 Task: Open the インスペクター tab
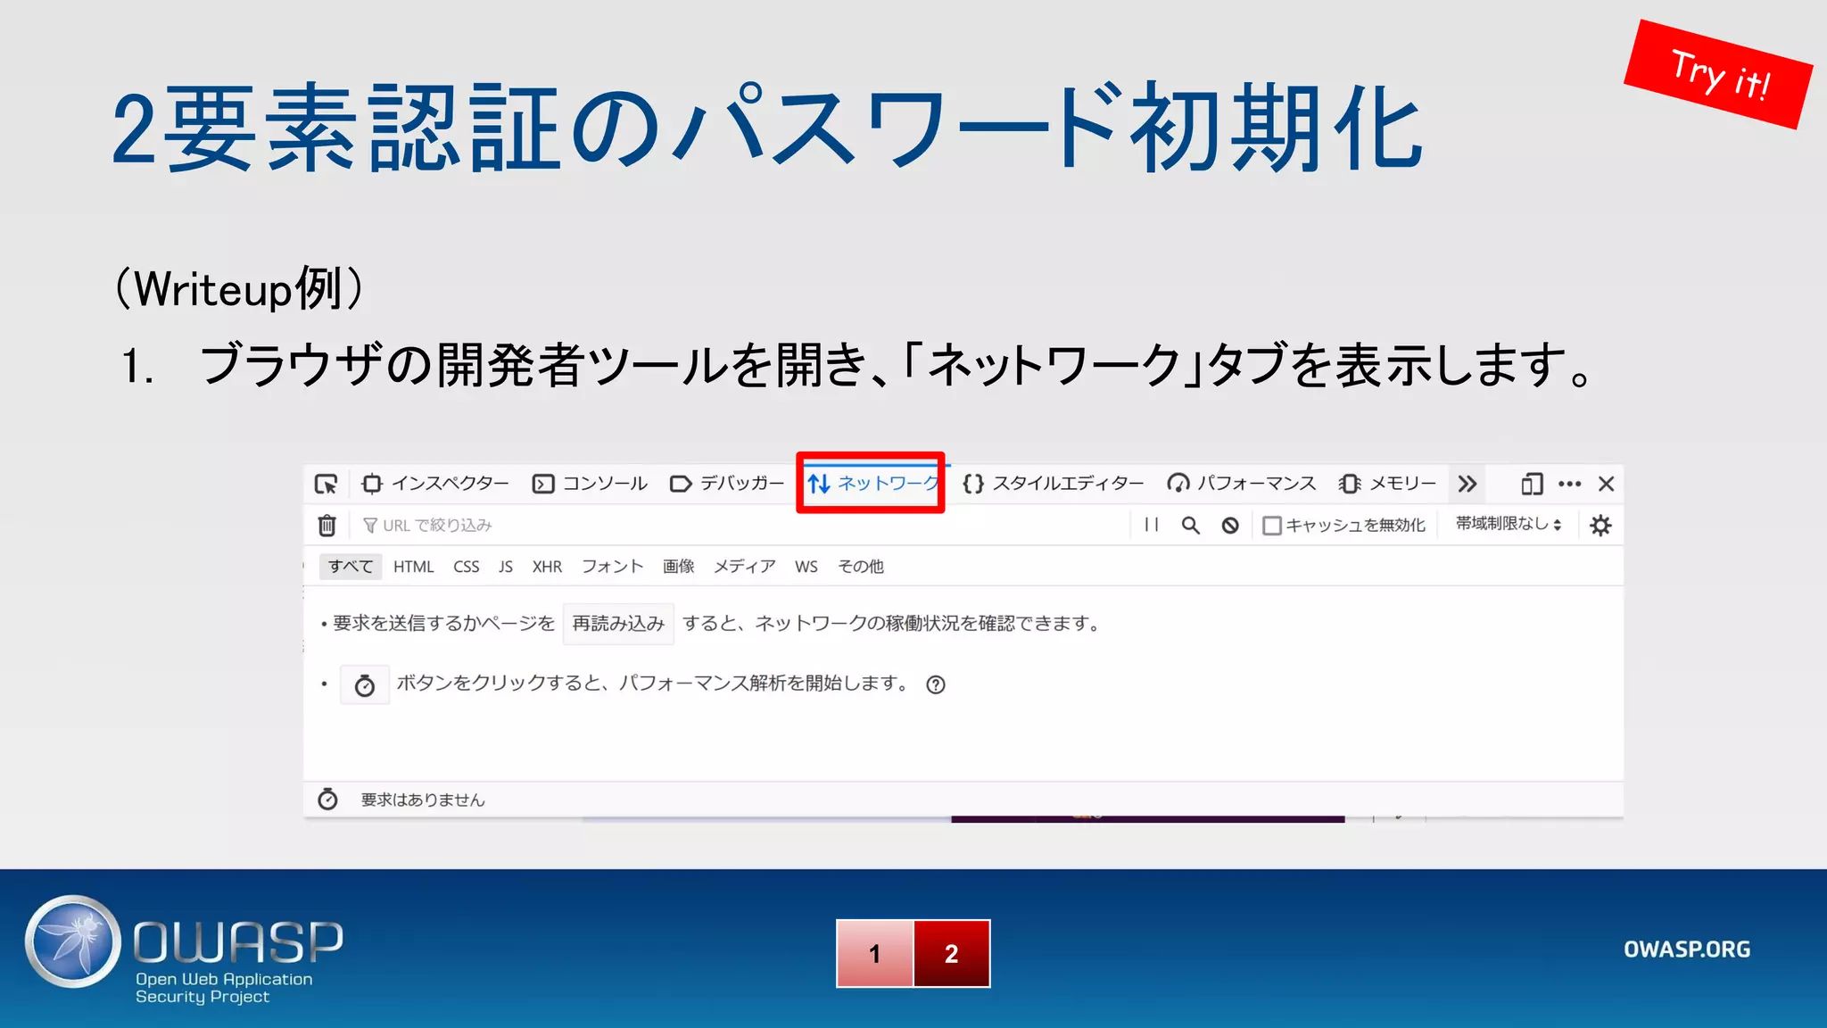tap(435, 484)
